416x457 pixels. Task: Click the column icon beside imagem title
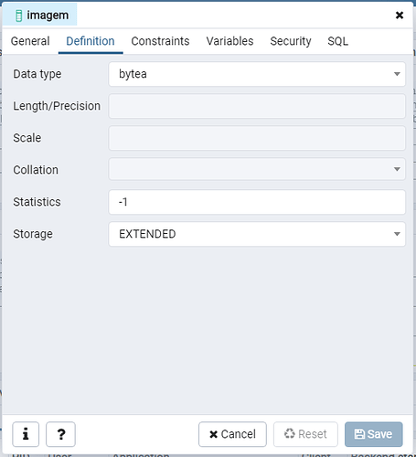(x=19, y=16)
